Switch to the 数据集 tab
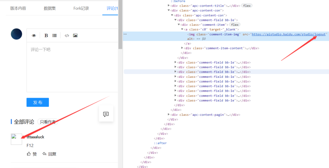This screenshot has height=168, width=329. click(49, 8)
